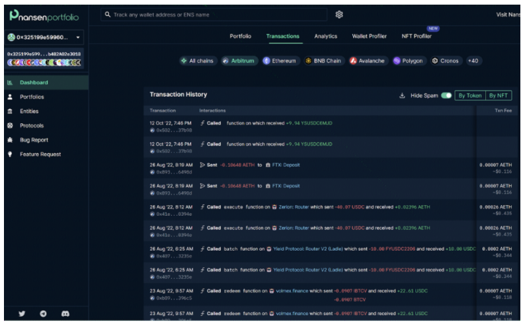The image size is (525, 323).
Task: Open the Twitter icon in sidebar footer
Action: [22, 314]
